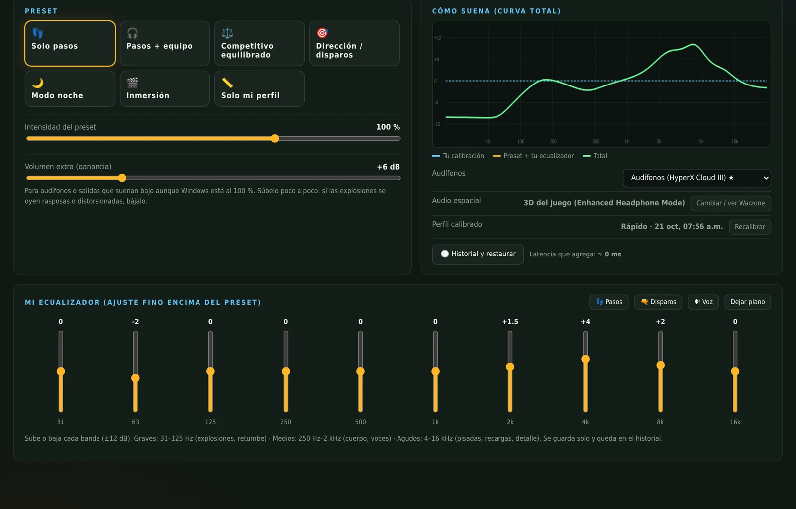This screenshot has width=796, height=509.
Task: Click the 500 Hz band slider handle
Action: coord(360,371)
